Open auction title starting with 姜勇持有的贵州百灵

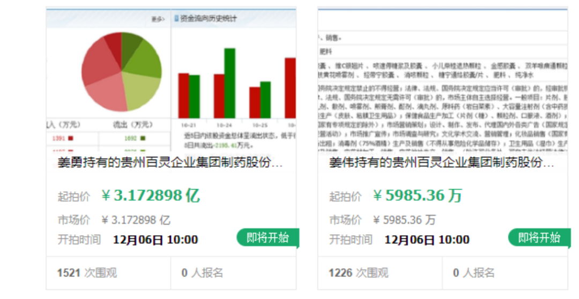[170, 162]
